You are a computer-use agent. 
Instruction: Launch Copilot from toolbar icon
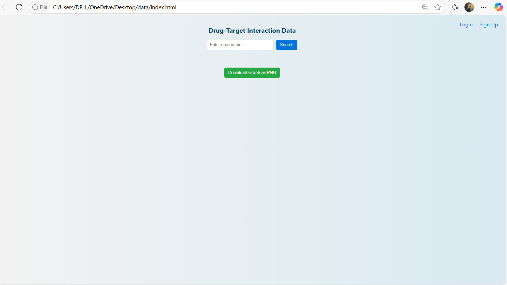(x=498, y=7)
